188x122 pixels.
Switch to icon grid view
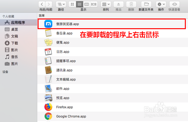point(72,4)
